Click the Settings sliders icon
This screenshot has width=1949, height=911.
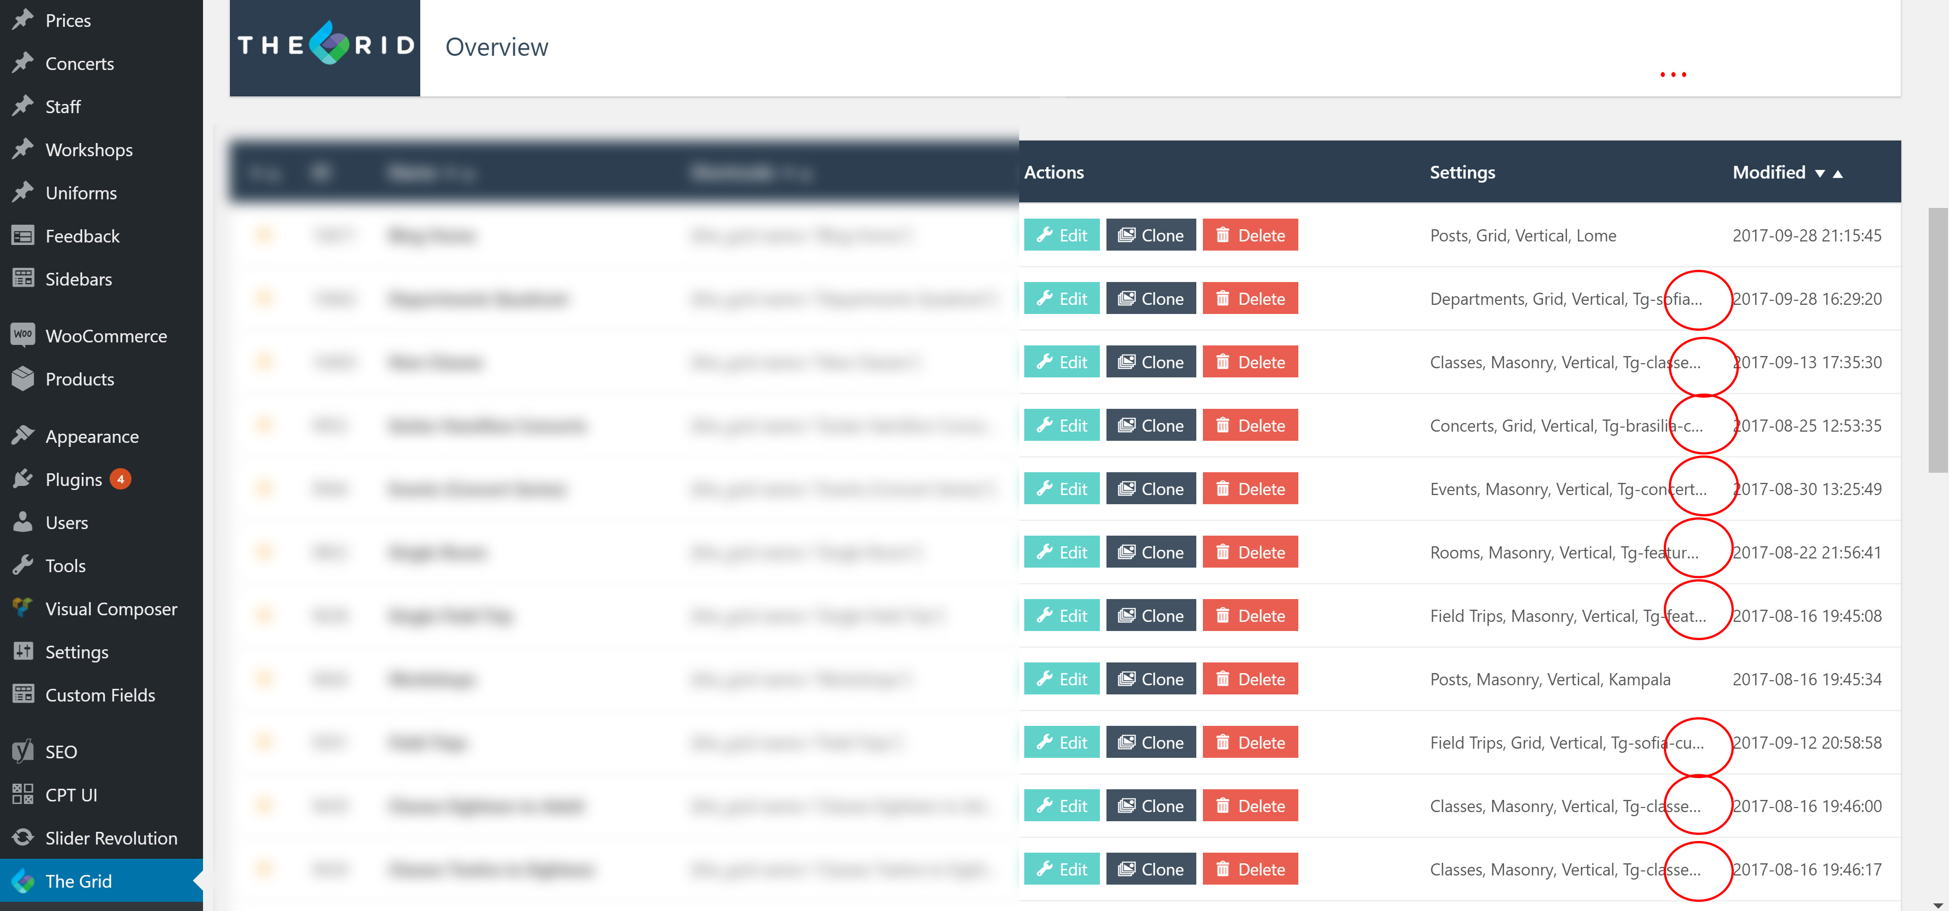[23, 651]
